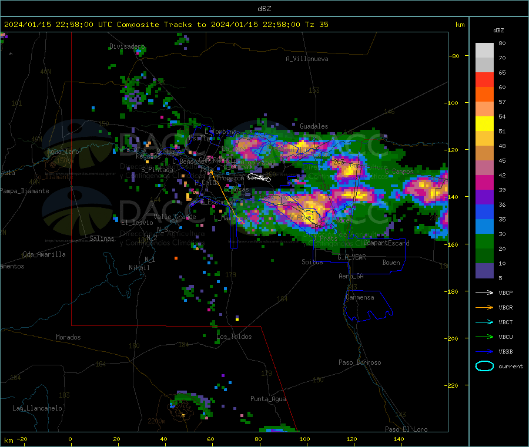The width and height of the screenshot is (529, 447).
Task: Click the 'S_Pintada' map label
Action: pyautogui.click(x=157, y=170)
